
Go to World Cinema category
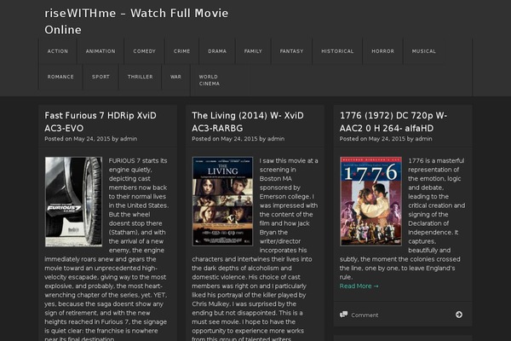210,80
